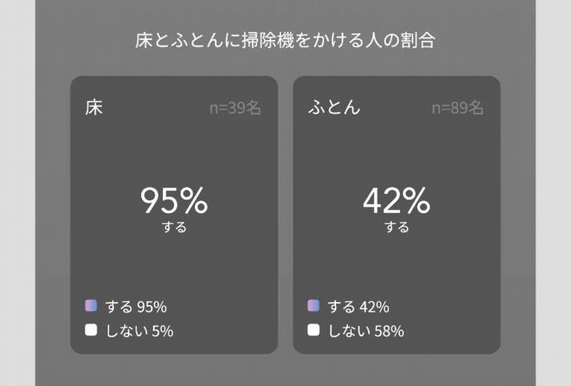Image resolution: width=571 pixels, height=386 pixels.
Task: Click the n=89名 sample size text
Action: coord(458,108)
